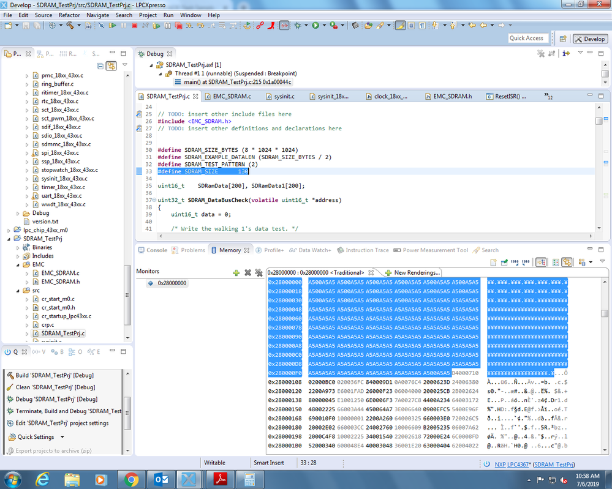Click Build 'SDRAM_TestPrj' [Debug] in Quickstart
The height and width of the screenshot is (489, 612).
[55, 375]
